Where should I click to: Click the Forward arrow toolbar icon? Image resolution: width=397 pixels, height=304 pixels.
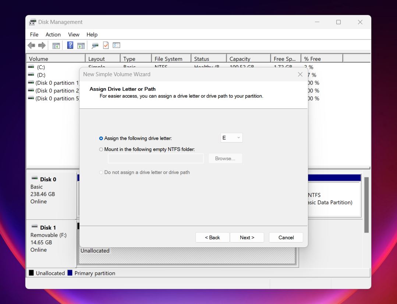(x=42, y=45)
